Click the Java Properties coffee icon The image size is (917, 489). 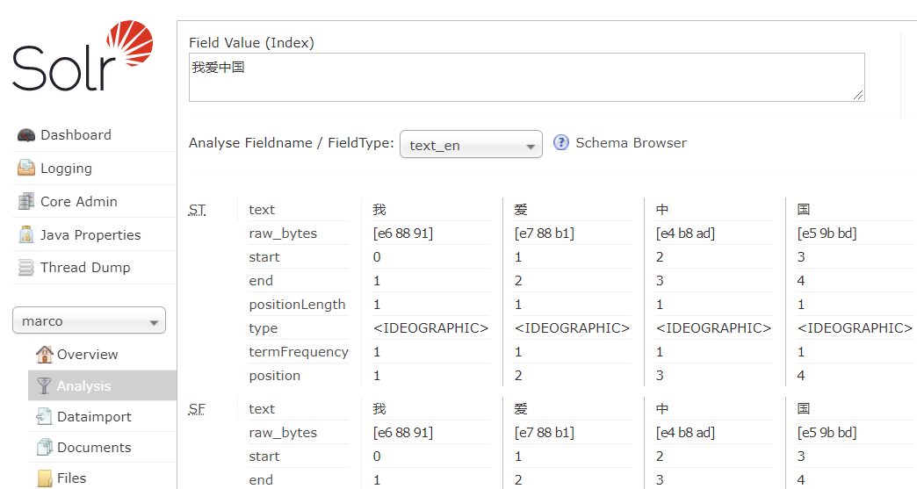25,235
